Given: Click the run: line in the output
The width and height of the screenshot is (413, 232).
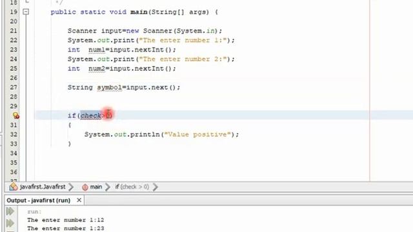Looking at the screenshot, I should click(34, 211).
